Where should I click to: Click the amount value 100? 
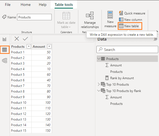pyautogui.click(x=48, y=103)
